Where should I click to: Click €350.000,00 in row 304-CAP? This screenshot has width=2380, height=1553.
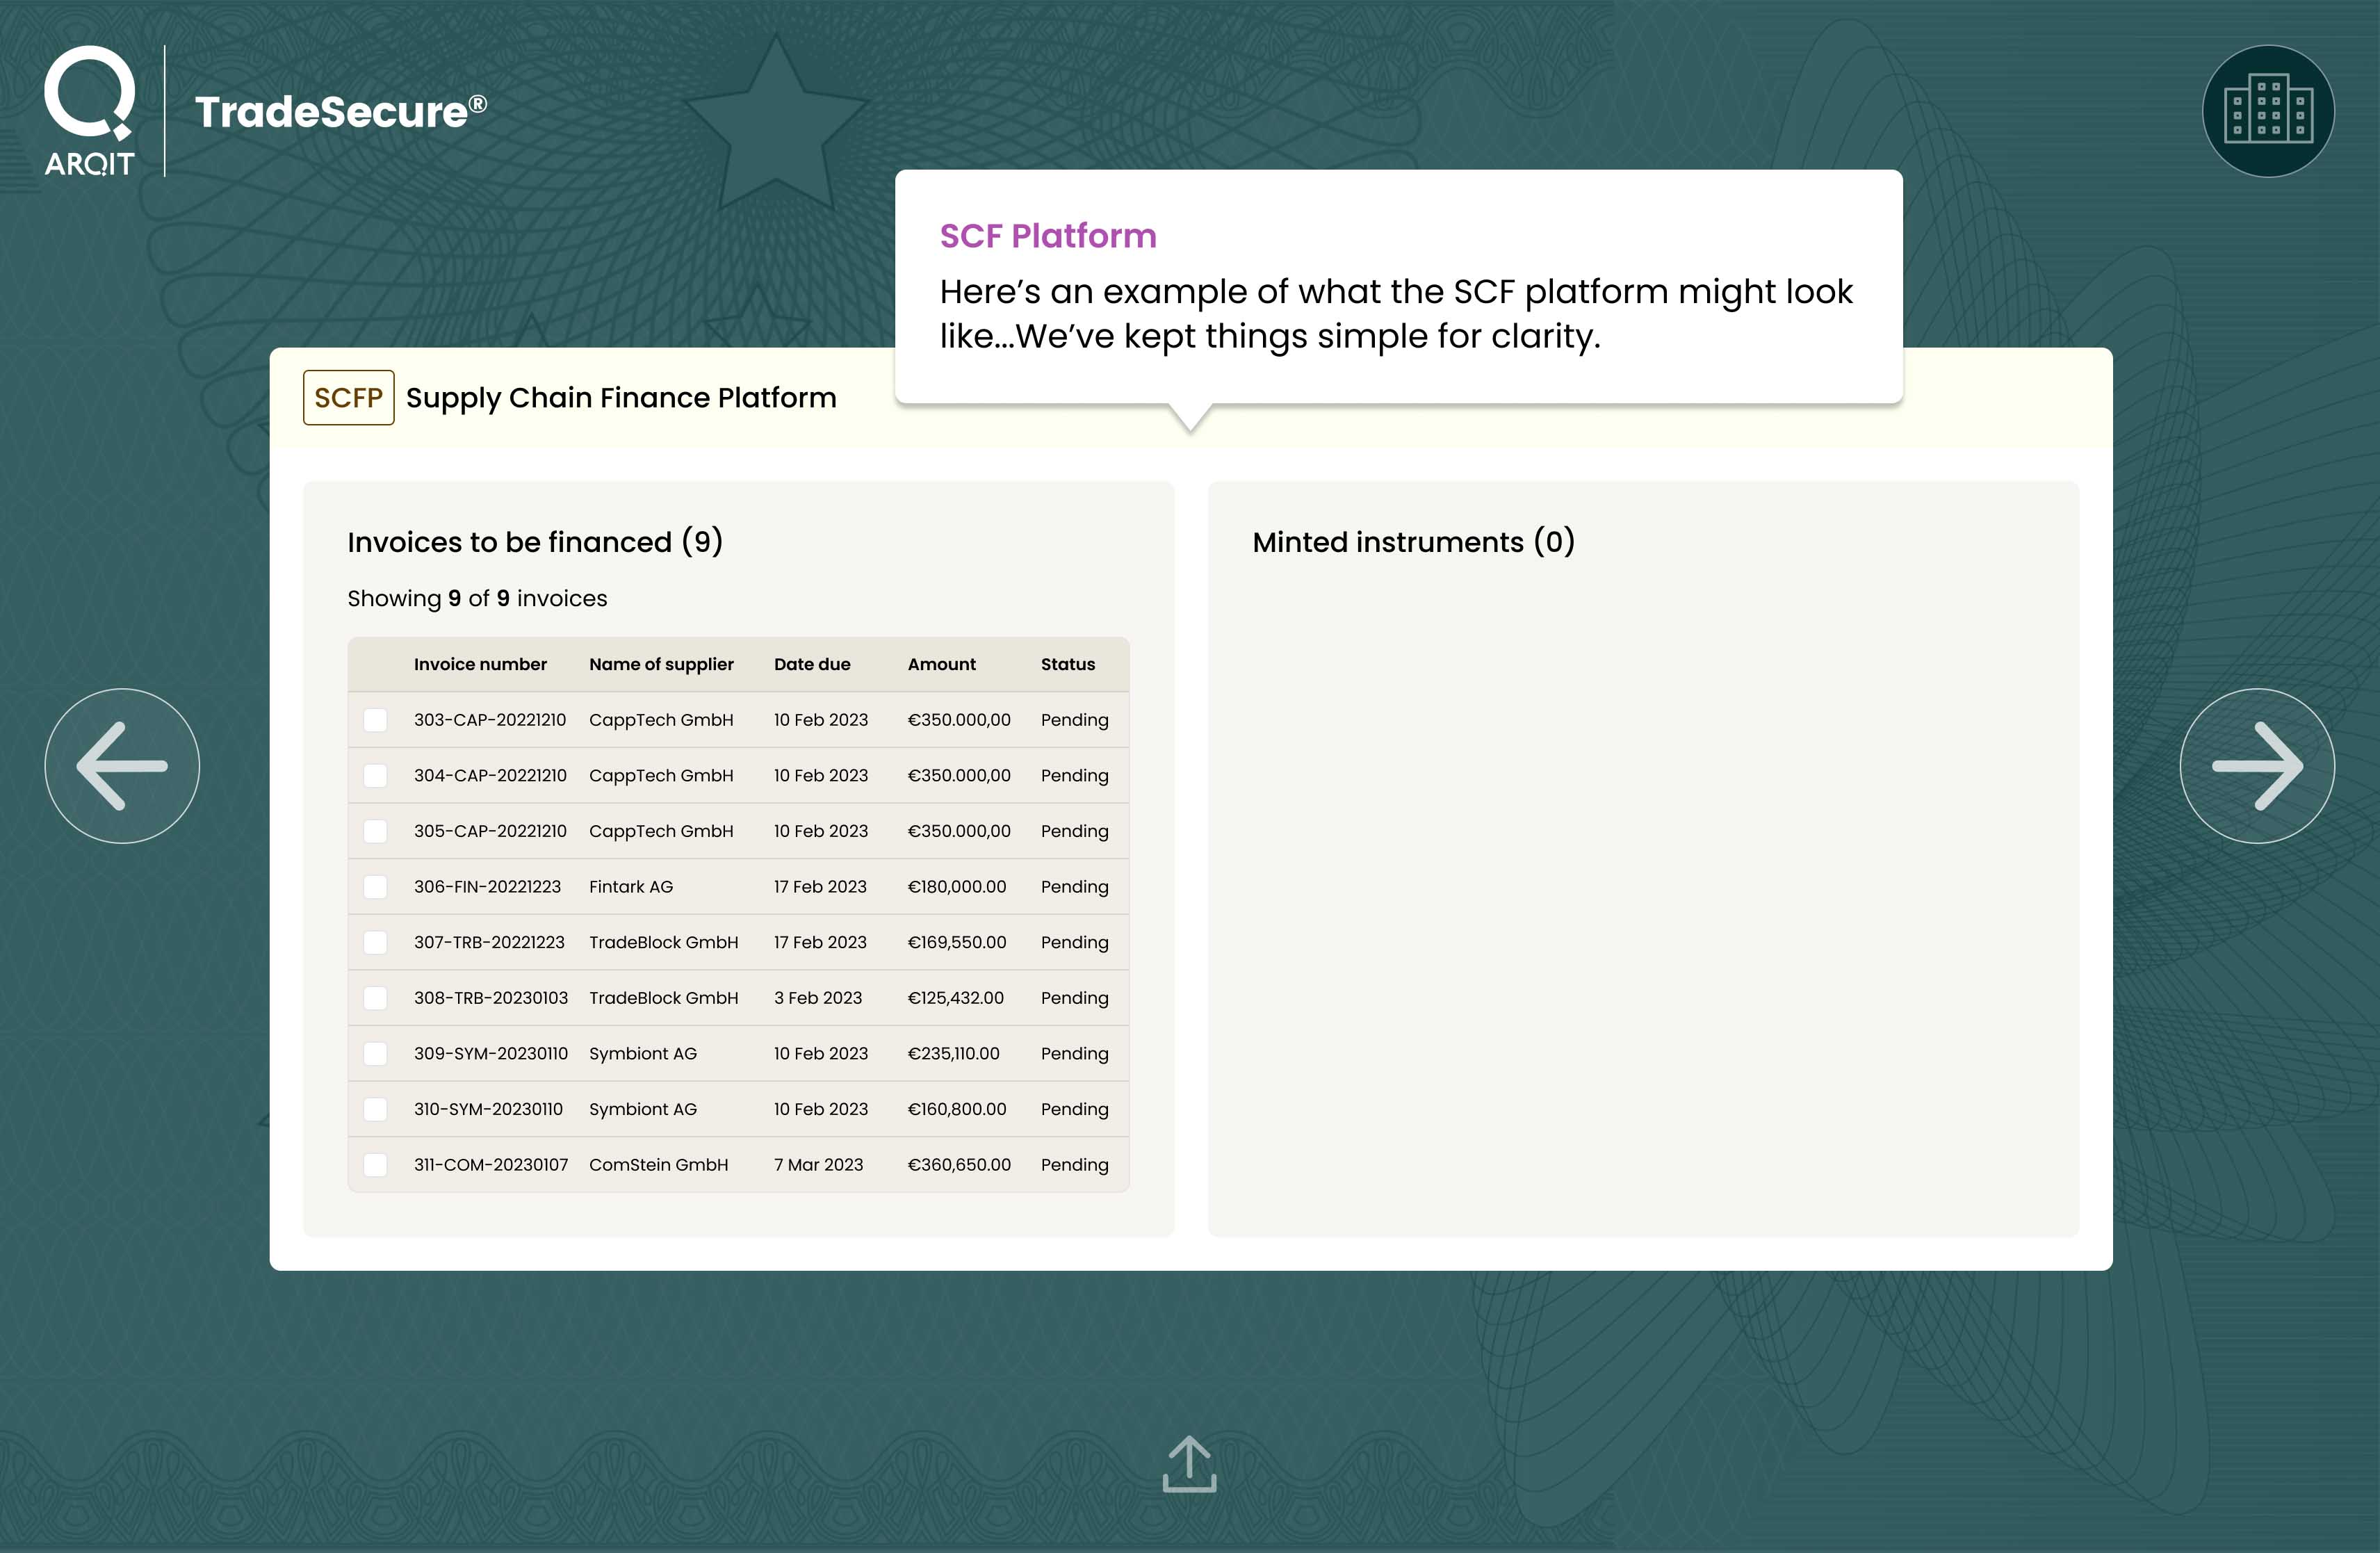959,776
